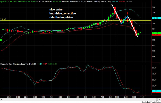Screen dimensions: 161x103
Task: Click the 5:00 label on time axis
Action: [x=86, y=97]
